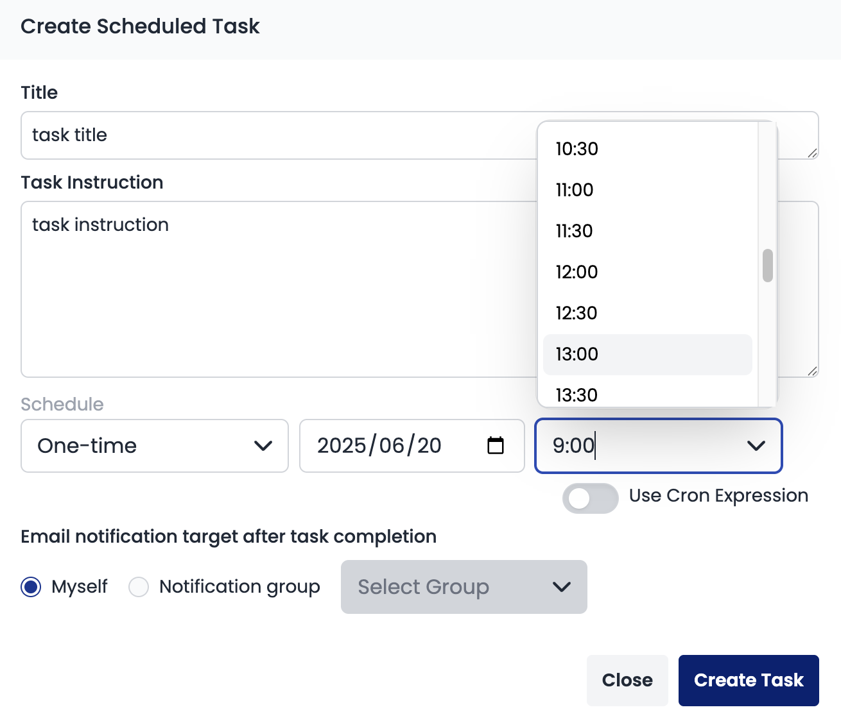Click the Title input showing task title
The height and width of the screenshot is (721, 841).
[257, 135]
